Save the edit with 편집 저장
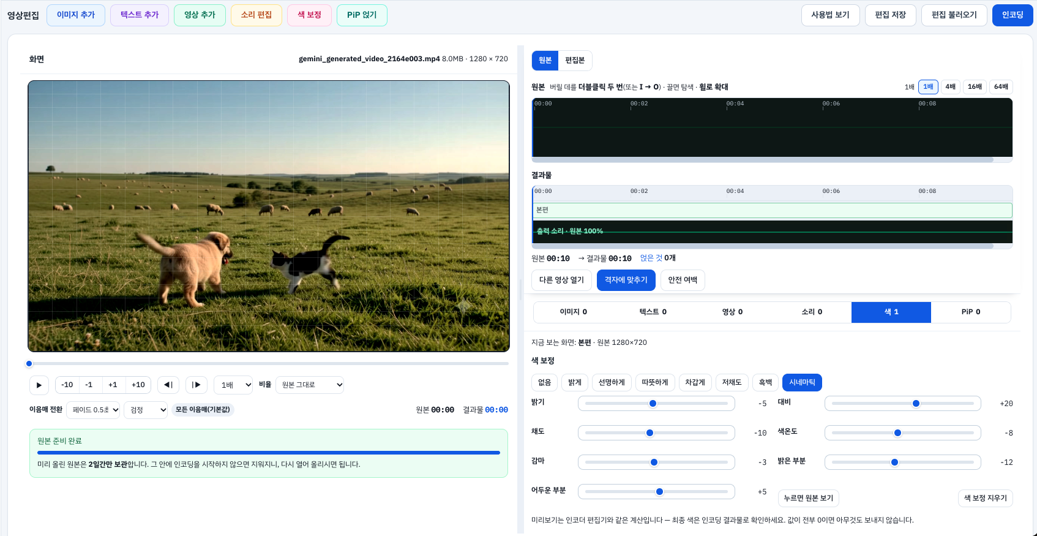This screenshot has width=1037, height=536. pos(890,15)
